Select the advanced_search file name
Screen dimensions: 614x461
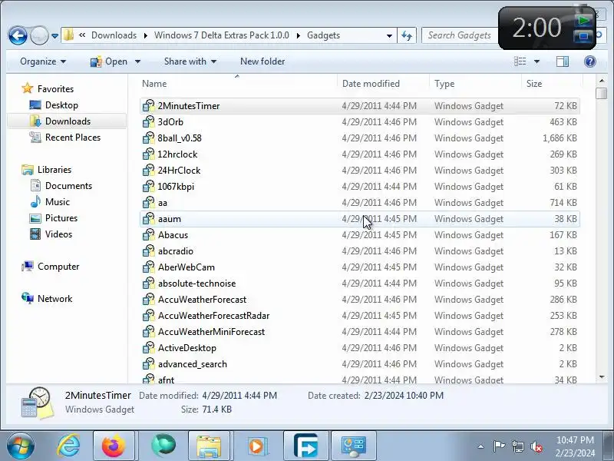[193, 363]
